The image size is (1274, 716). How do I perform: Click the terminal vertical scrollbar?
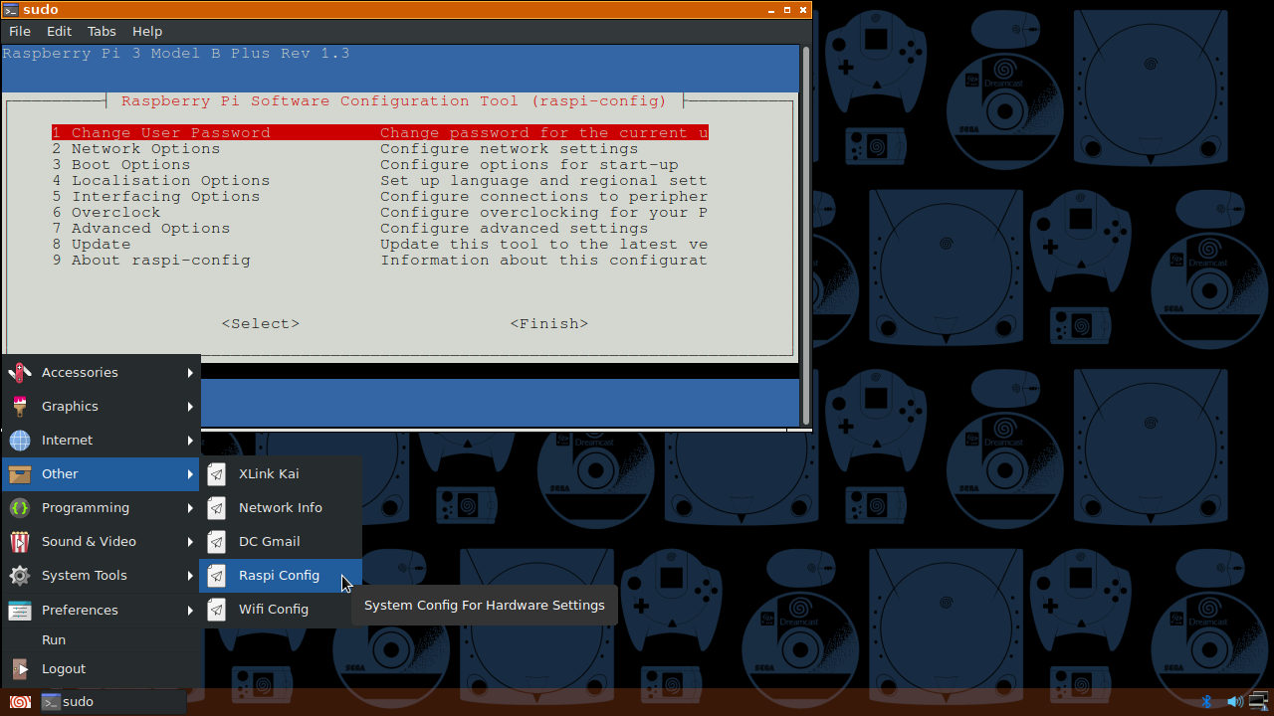coord(806,237)
